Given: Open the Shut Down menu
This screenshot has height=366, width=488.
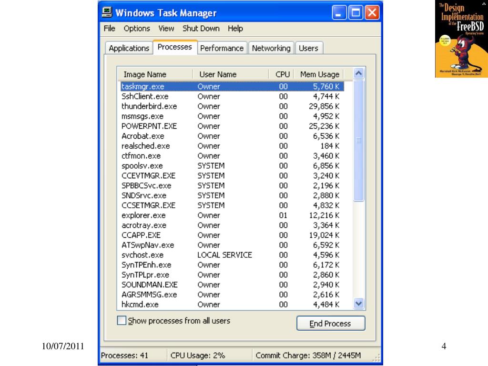Looking at the screenshot, I should click(201, 29).
